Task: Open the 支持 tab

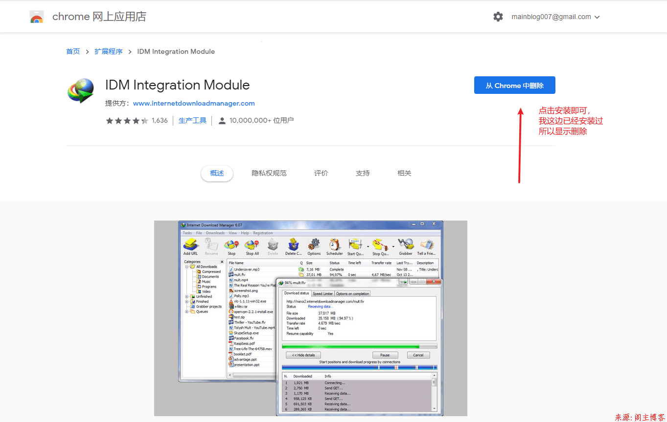Action: click(x=363, y=173)
